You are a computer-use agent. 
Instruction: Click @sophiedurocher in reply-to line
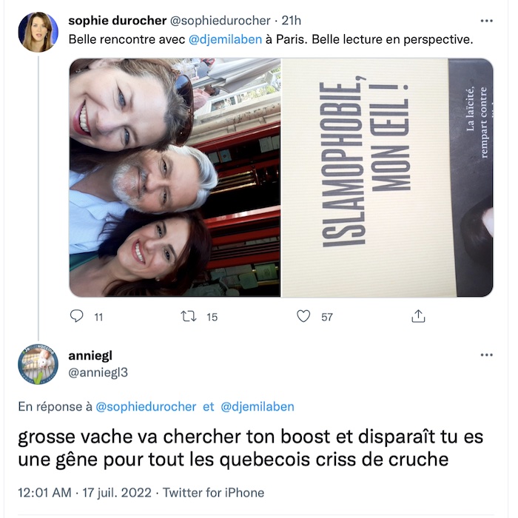(146, 407)
